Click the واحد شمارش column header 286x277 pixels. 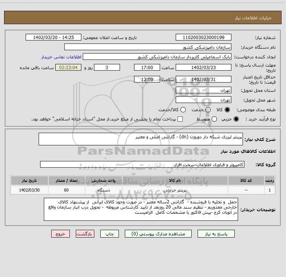103,180
